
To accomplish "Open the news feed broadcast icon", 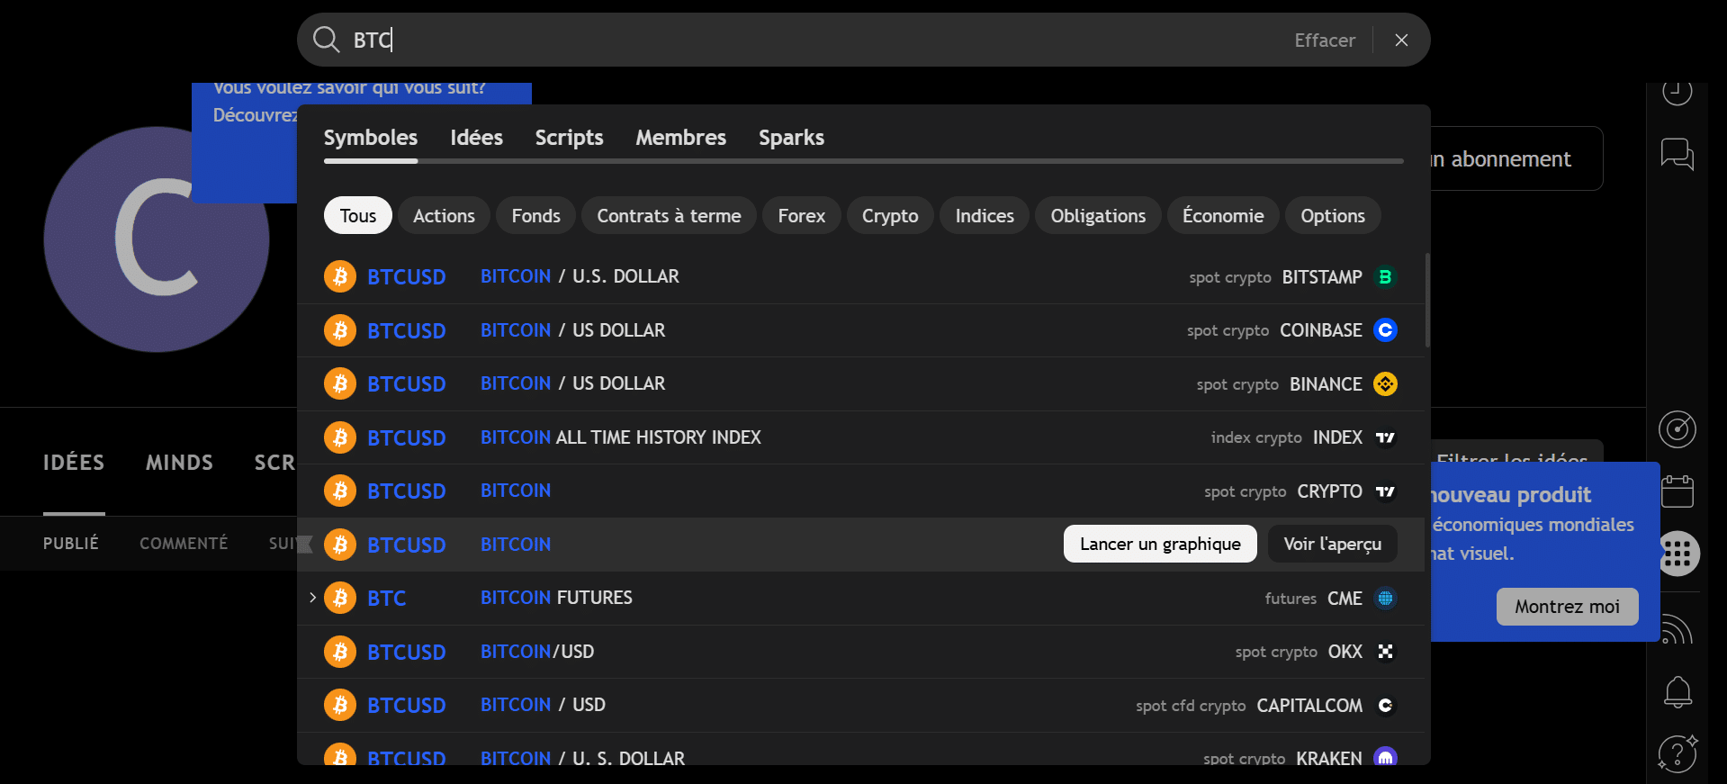I will point(1677,630).
